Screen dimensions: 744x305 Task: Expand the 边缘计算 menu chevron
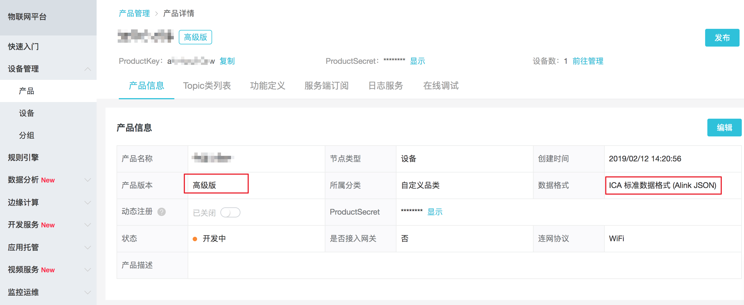[88, 203]
